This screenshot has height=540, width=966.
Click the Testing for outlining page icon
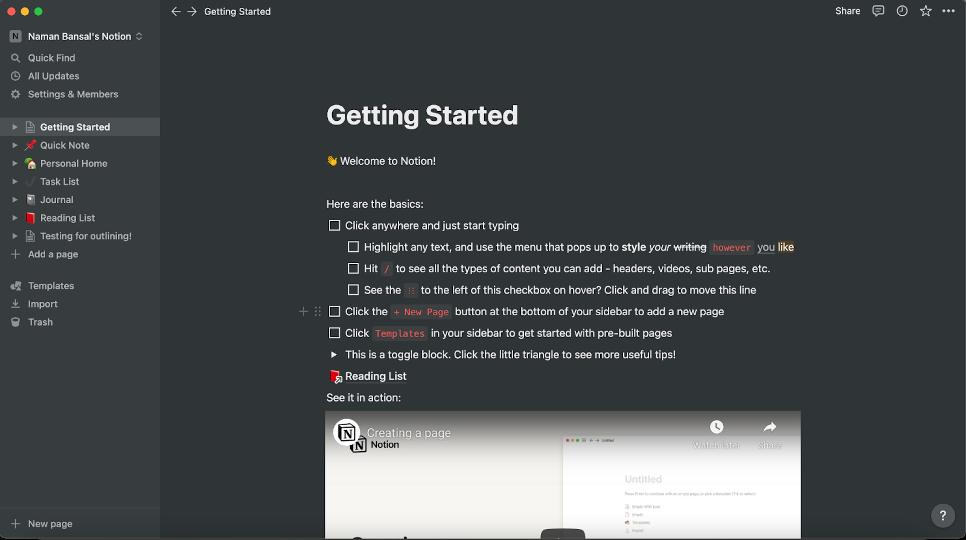click(x=30, y=236)
